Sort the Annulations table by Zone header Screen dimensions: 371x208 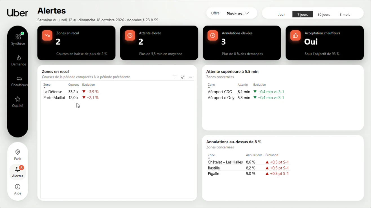tap(211, 155)
